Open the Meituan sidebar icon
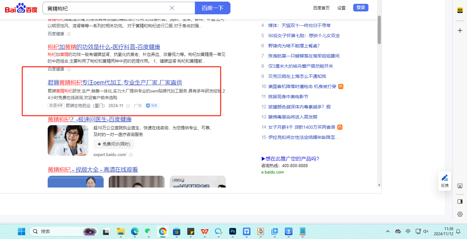 [x=460, y=10]
